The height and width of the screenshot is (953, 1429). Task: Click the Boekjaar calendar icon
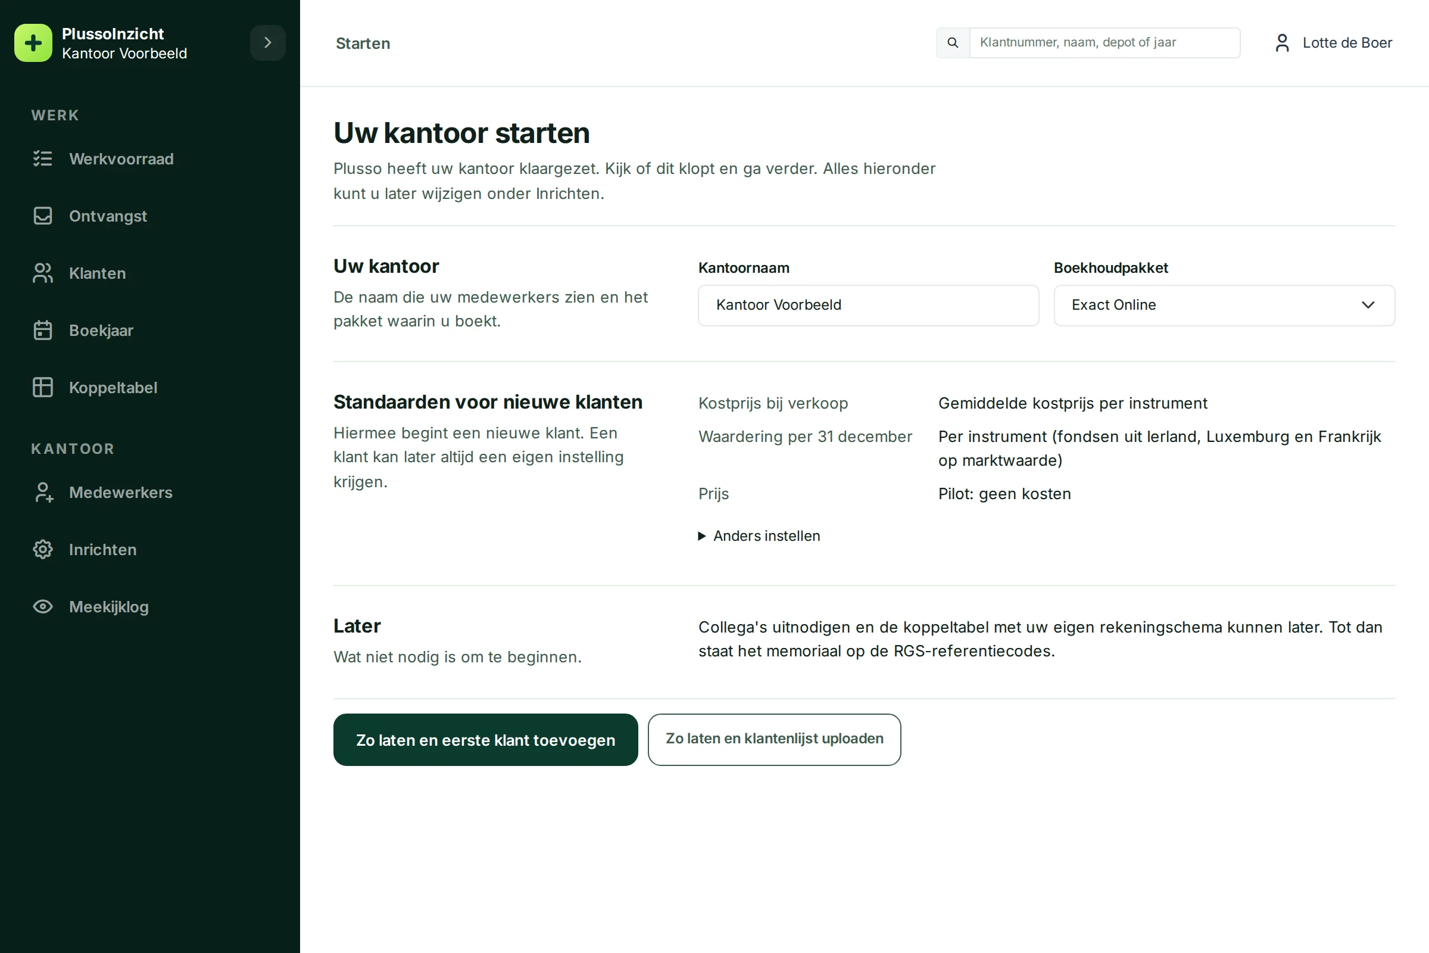42,330
